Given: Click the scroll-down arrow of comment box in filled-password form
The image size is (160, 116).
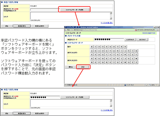Looking at the screenshot, I should coord(111,106).
